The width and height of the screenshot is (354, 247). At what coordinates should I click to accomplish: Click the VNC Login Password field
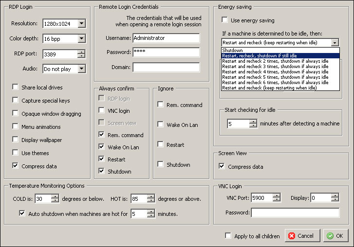(295, 212)
